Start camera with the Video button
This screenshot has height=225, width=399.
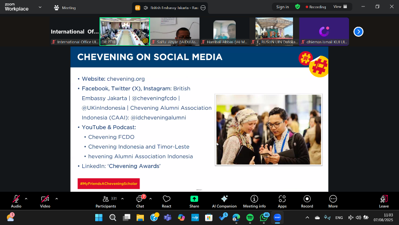[x=45, y=201]
